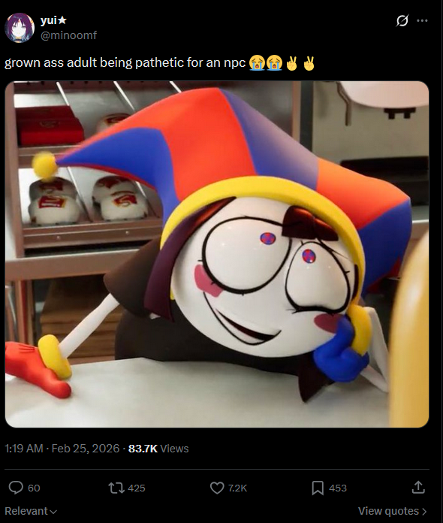This screenshot has height=523, width=443.
Task: Open the reply speech bubble icon
Action: pyautogui.click(x=16, y=488)
